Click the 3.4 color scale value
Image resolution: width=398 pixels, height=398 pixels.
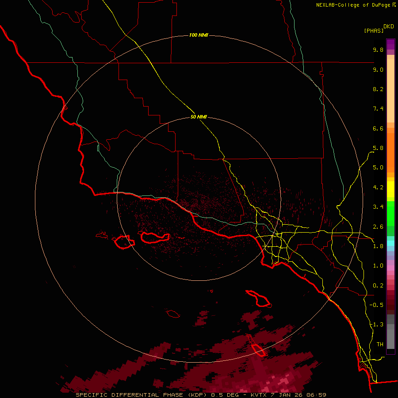378,207
